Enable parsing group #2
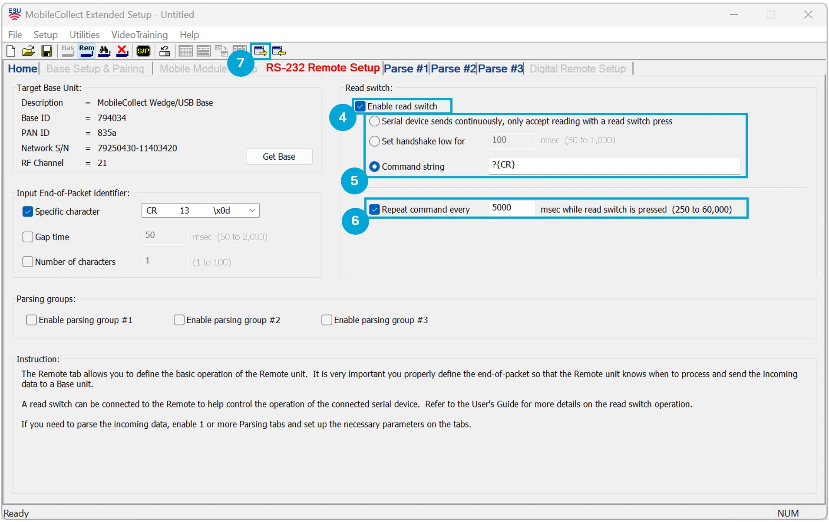Screen dimensions: 829x522 (x=179, y=320)
